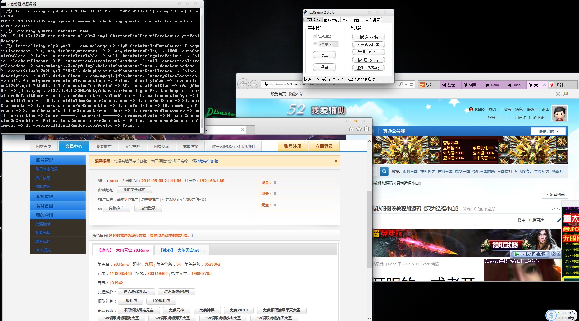Click the 注销登录 button
This screenshot has width=579, height=321.
(148, 208)
